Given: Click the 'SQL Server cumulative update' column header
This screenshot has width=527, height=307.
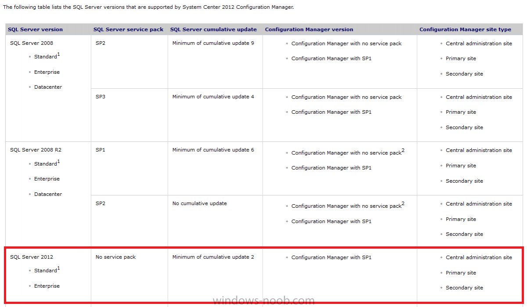Looking at the screenshot, I should tap(213, 29).
